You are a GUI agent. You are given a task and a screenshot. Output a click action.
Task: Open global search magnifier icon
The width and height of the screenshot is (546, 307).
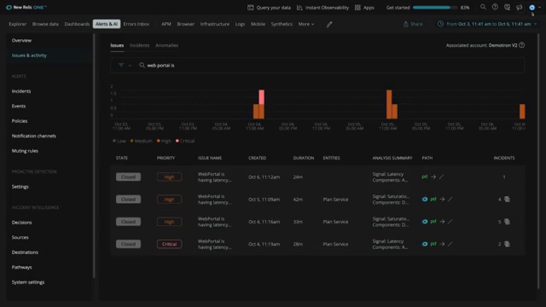pyautogui.click(x=483, y=7)
